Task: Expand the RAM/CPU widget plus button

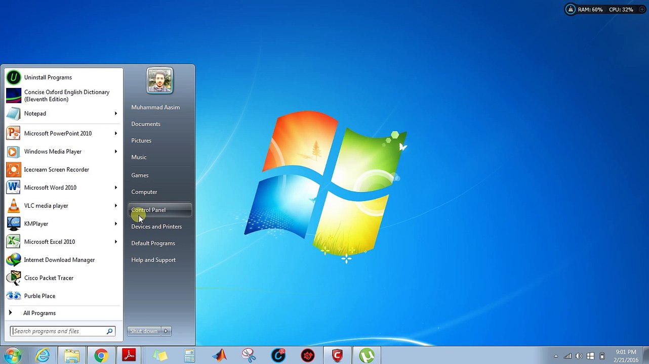Action: 642,10
